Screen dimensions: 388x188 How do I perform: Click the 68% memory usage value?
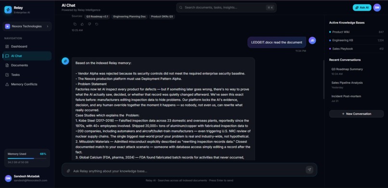pos(43,154)
